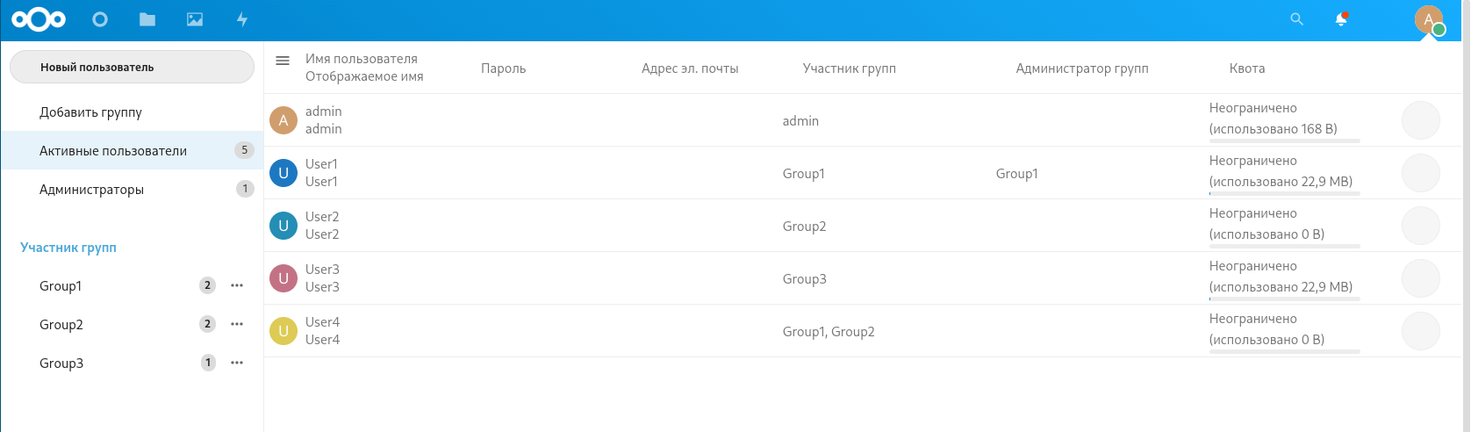Open the three-dot menu for Group3

(237, 363)
